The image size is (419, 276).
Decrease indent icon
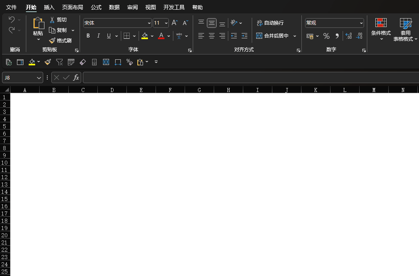coord(234,36)
